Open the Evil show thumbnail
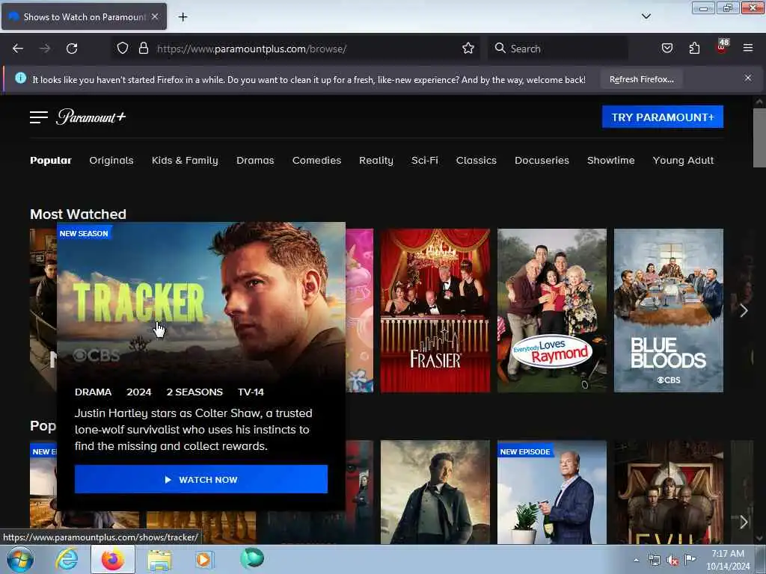Image resolution: width=766 pixels, height=574 pixels. point(668,492)
